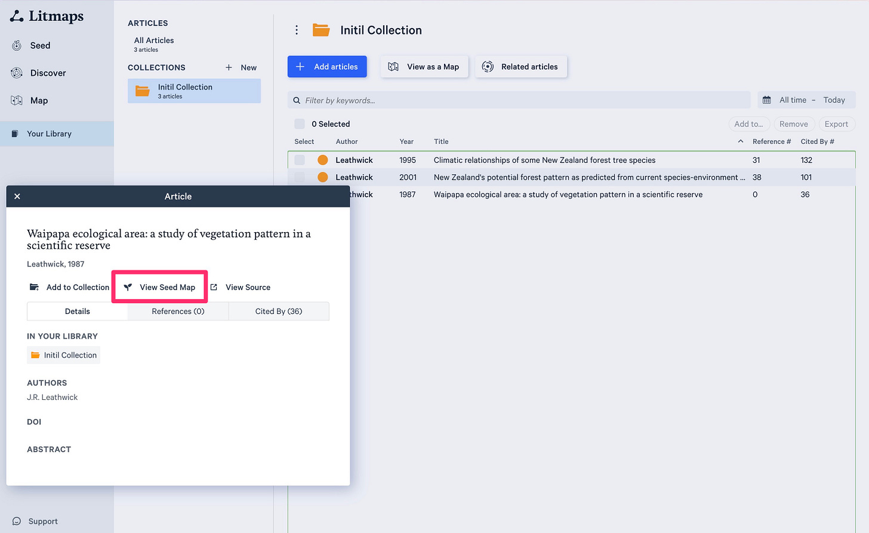869x533 pixels.
Task: Go to Map in the sidebar
Action: 38,100
